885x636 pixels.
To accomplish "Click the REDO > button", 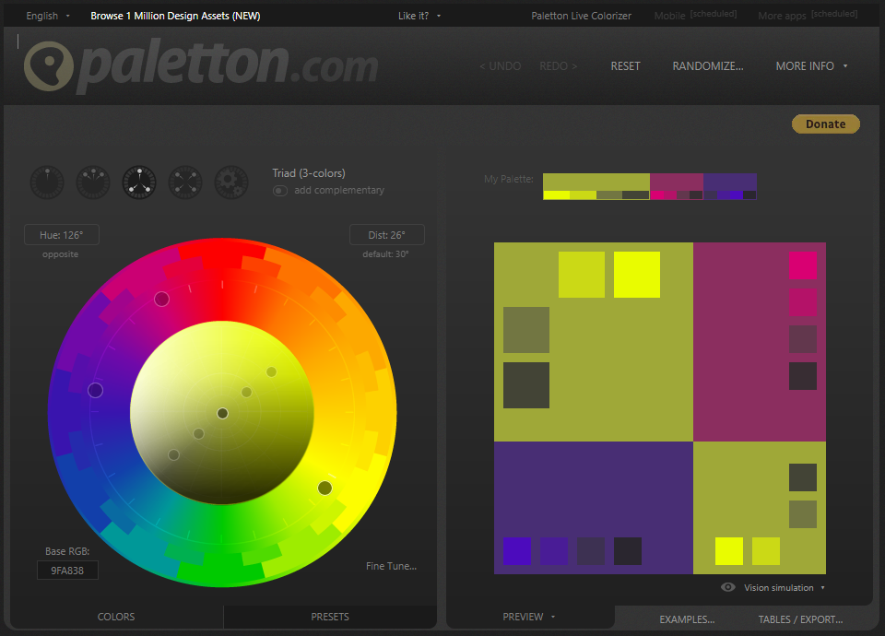I will (559, 66).
